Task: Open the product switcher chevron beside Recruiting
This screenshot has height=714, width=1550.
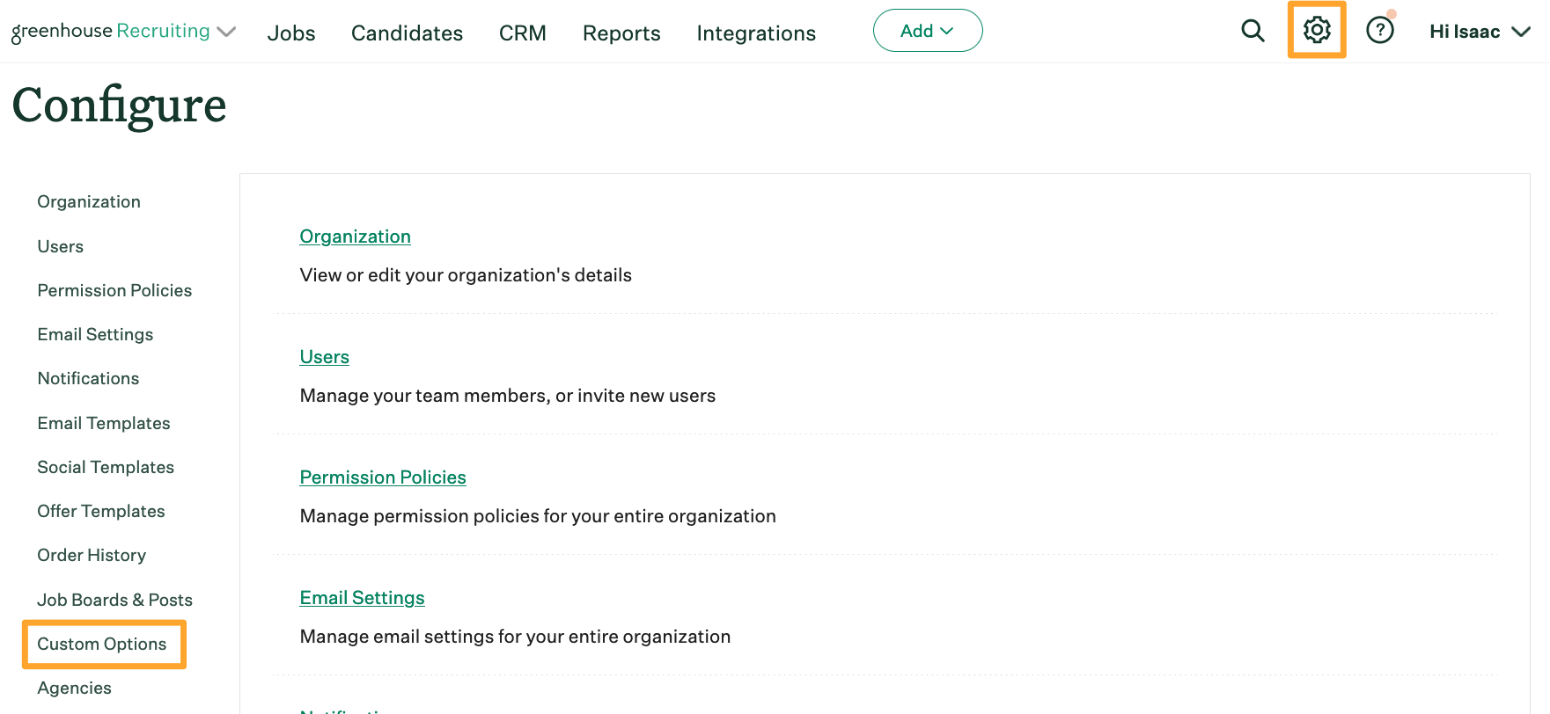Action: point(226,33)
